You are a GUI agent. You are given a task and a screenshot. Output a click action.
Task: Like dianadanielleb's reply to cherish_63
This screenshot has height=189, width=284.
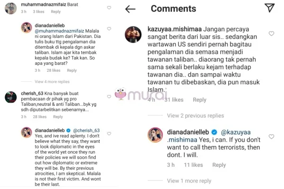click(109, 133)
